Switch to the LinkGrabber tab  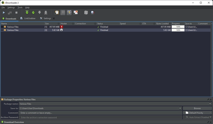click(28, 18)
